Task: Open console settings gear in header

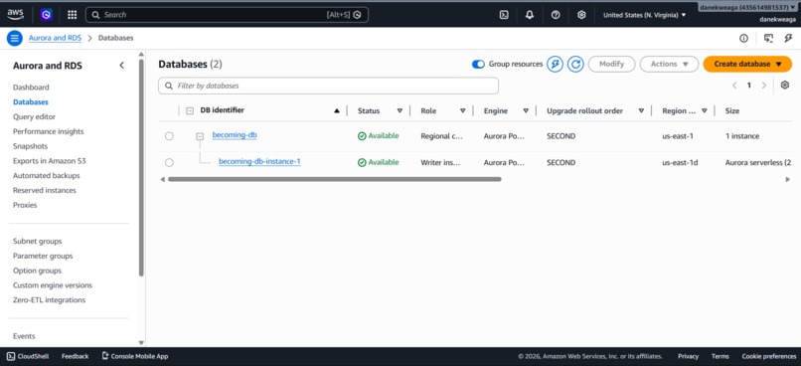Action: (x=581, y=15)
